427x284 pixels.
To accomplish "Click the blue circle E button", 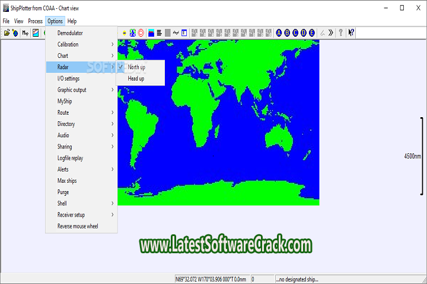I will (x=312, y=33).
